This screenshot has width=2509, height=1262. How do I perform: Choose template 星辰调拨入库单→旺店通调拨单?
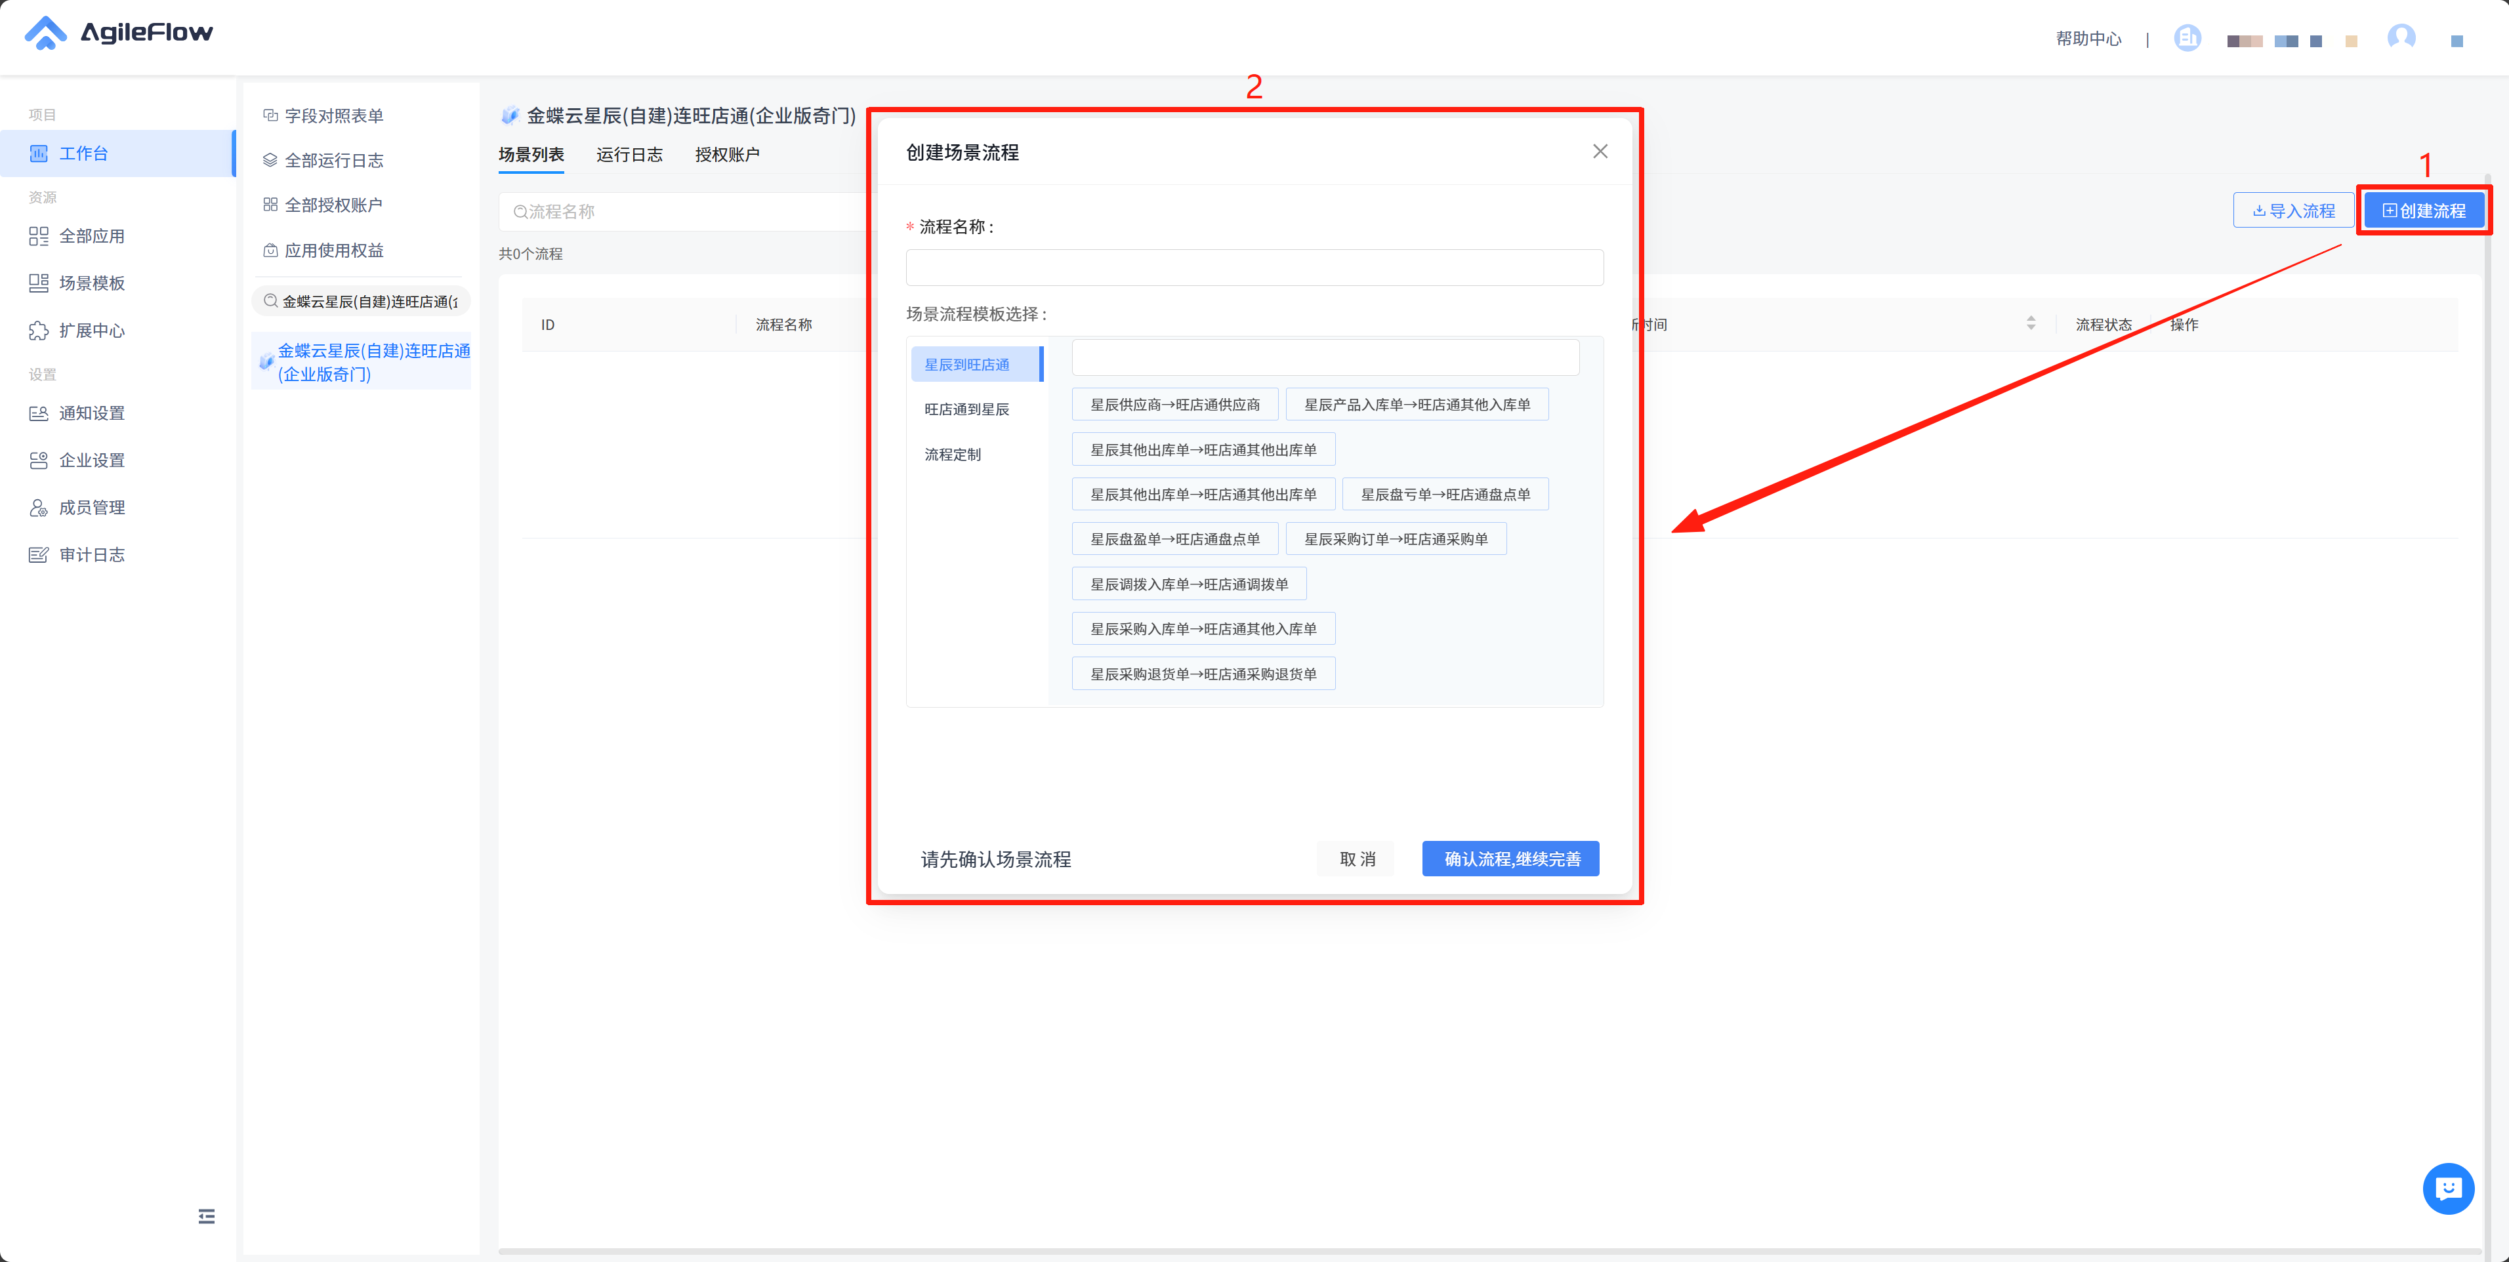click(x=1188, y=584)
